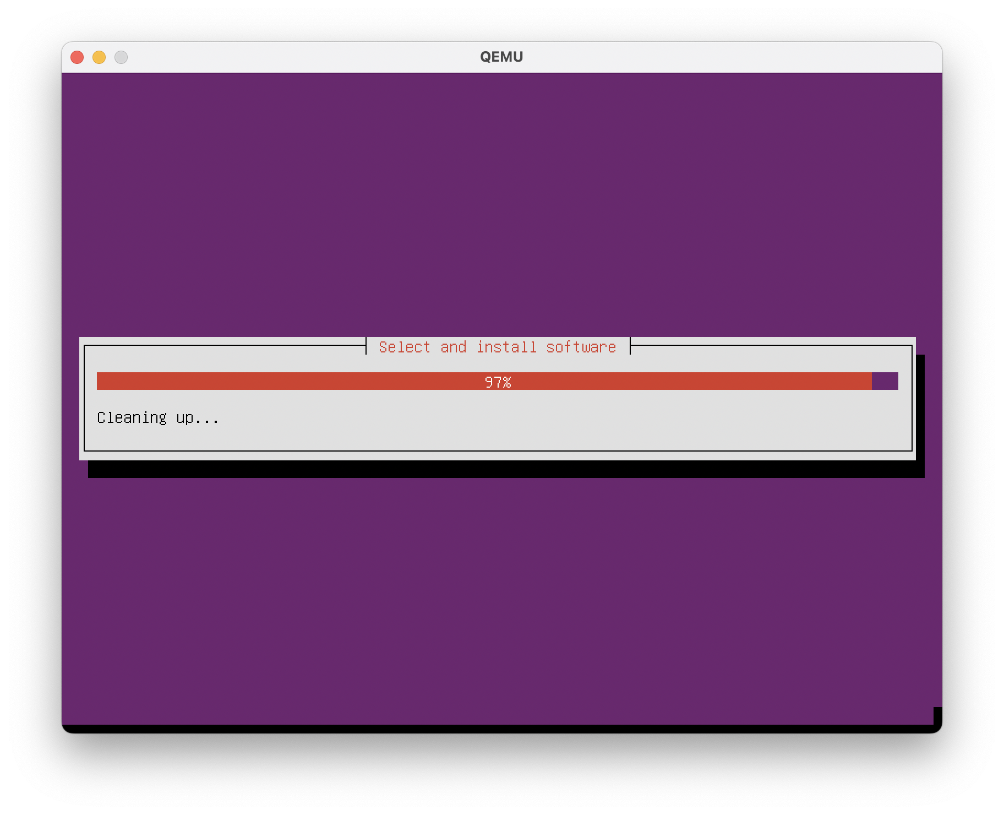Click the unfilled purple end of progress bar
The height and width of the screenshot is (815, 1004).
[x=885, y=381]
